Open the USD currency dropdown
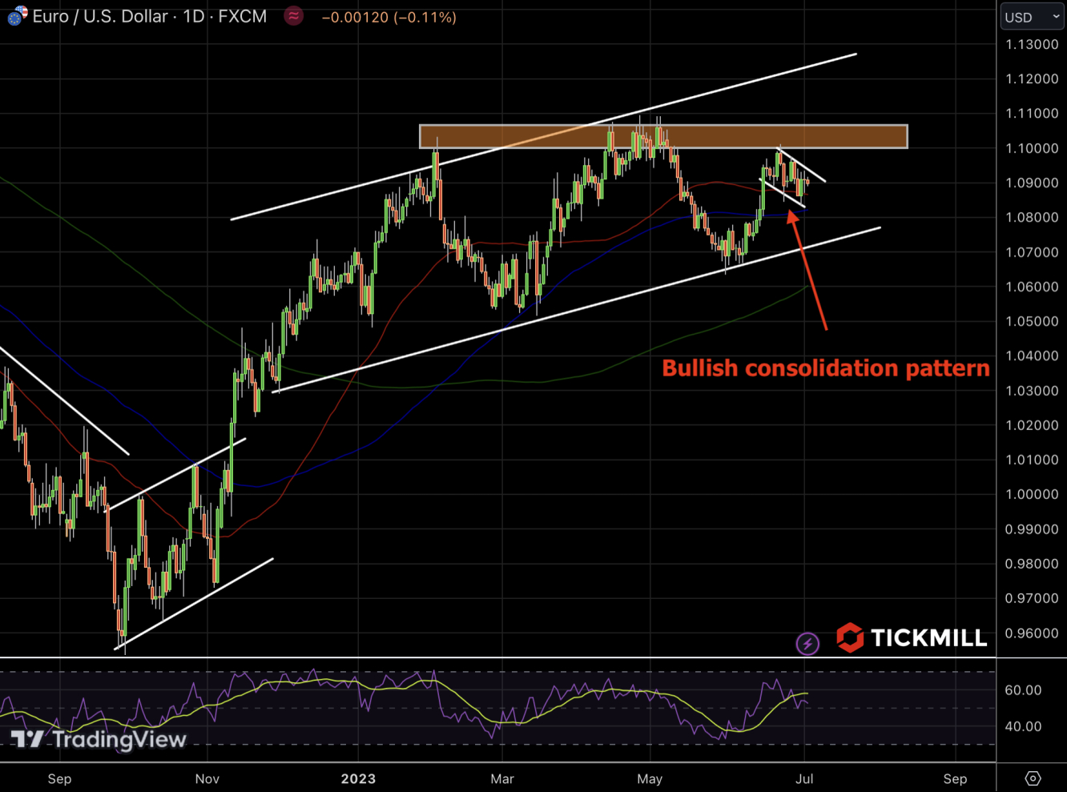1067x792 pixels. [x=1032, y=17]
